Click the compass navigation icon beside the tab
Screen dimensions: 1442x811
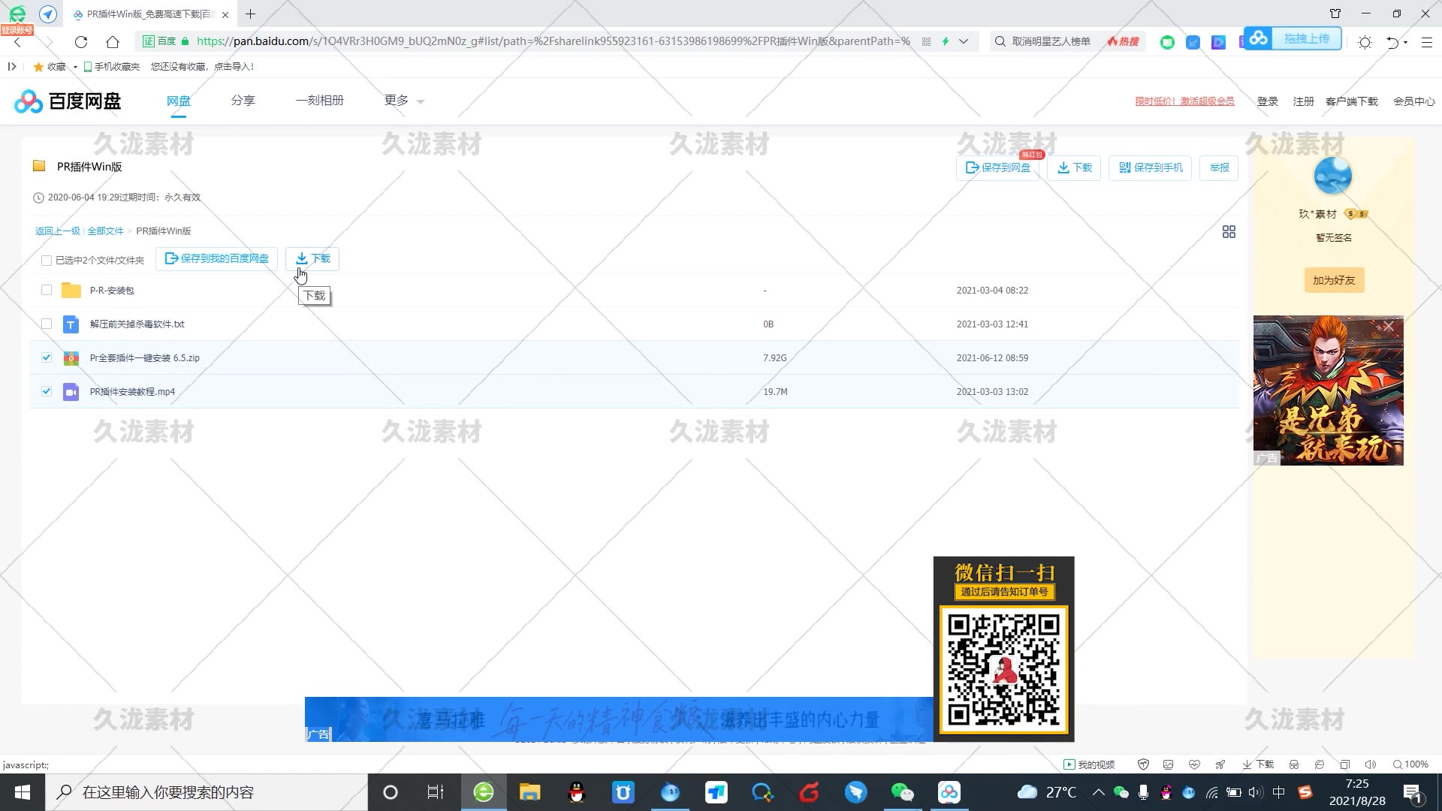(48, 14)
